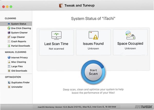The image size is (154, 110).
Task: Open the Crash Reports entry
Action: click(16, 41)
